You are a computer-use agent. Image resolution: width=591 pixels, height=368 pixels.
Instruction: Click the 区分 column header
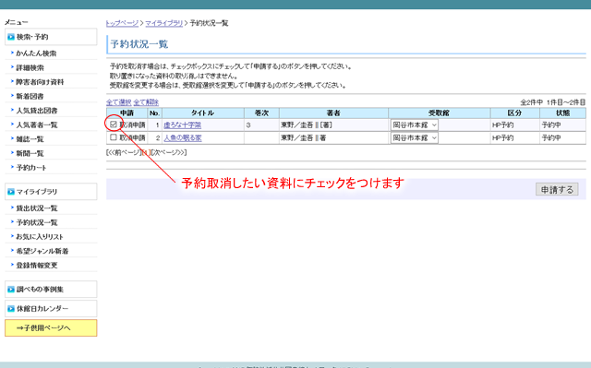coord(514,113)
